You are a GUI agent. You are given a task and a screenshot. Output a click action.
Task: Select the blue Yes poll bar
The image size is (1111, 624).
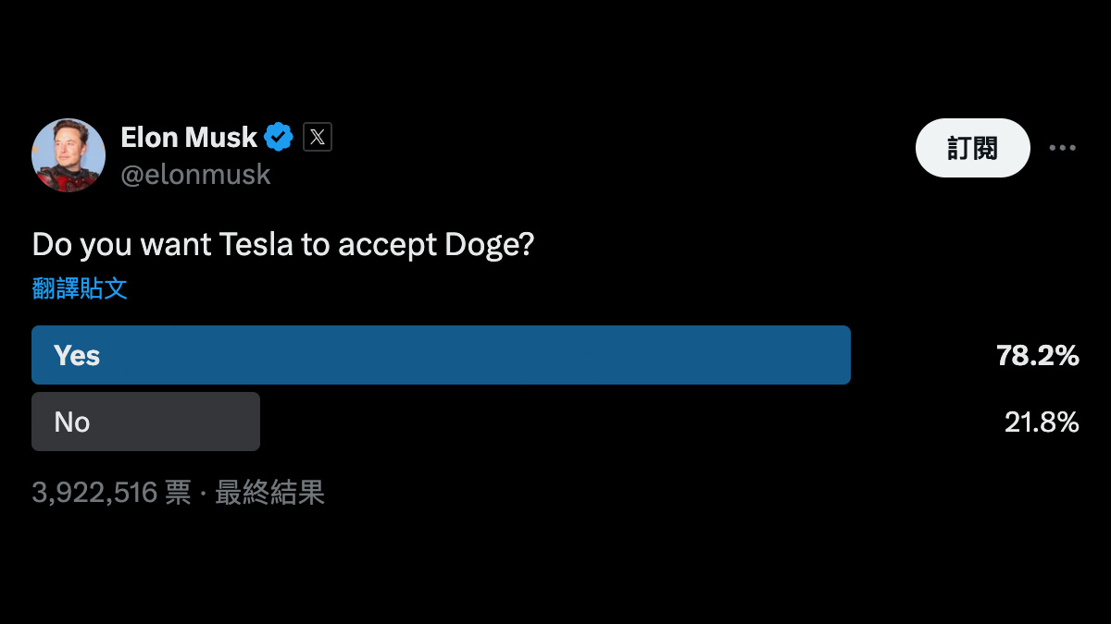(x=441, y=355)
